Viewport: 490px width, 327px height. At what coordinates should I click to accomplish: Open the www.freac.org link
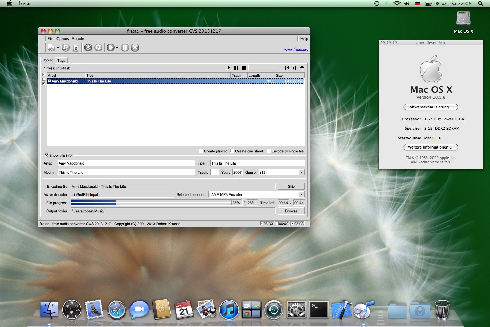coord(296,50)
